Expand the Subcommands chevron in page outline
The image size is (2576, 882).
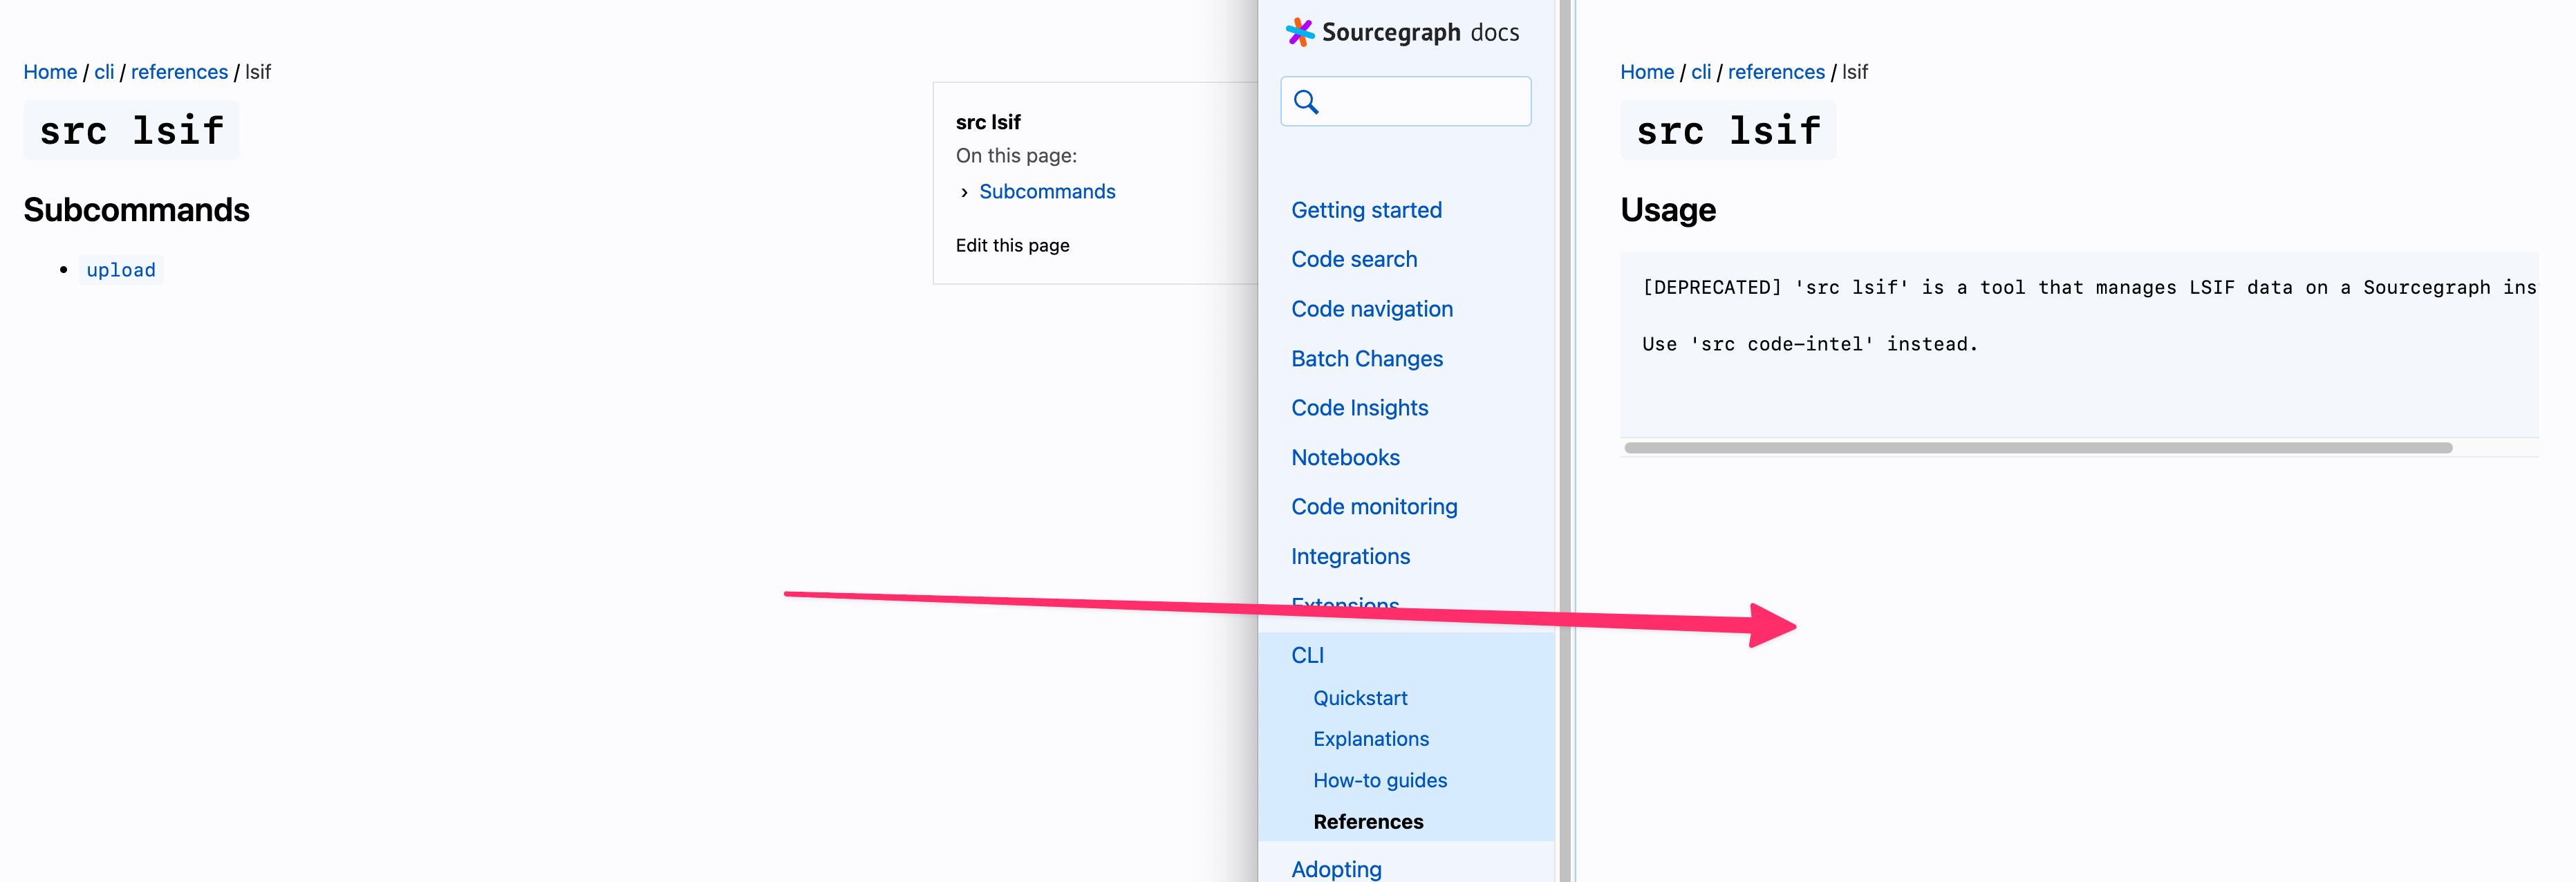[x=964, y=192]
